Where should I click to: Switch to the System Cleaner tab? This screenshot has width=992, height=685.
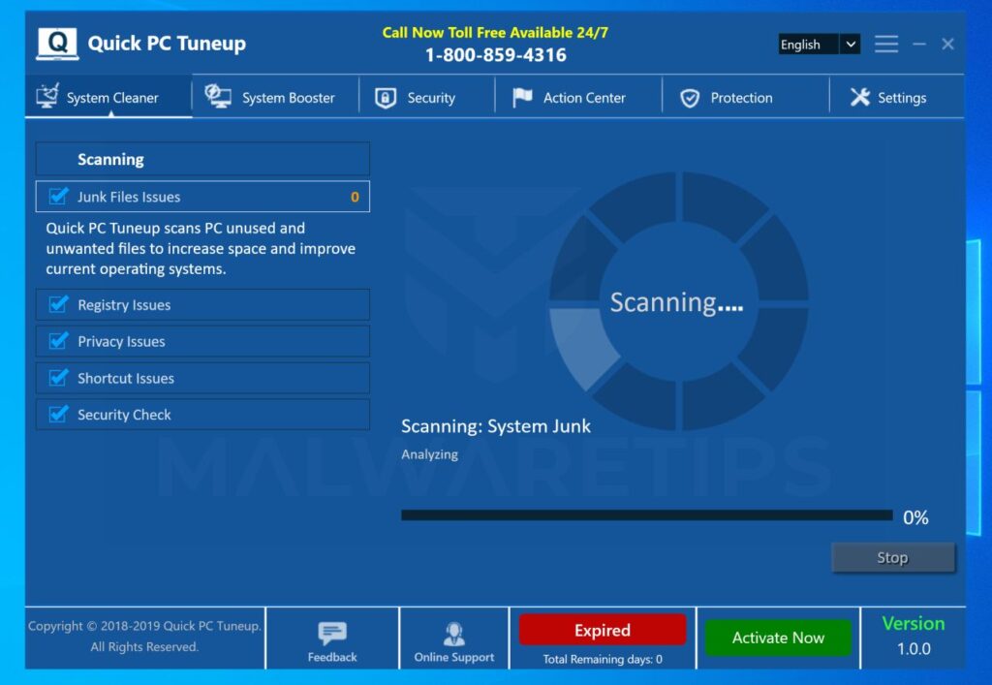point(108,97)
